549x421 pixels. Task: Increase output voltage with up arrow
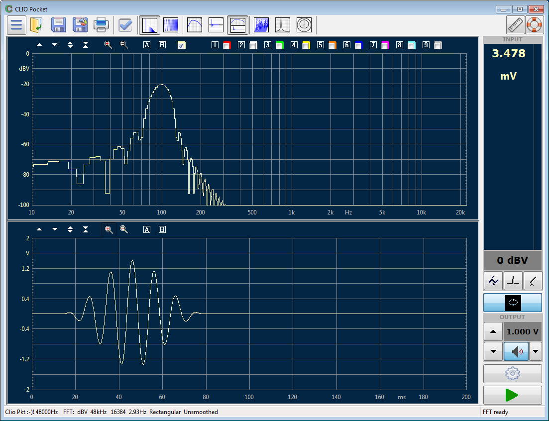point(493,331)
